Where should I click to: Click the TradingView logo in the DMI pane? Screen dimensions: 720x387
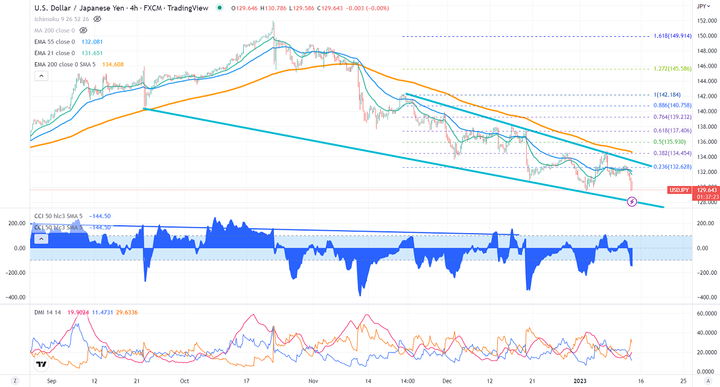[x=41, y=365]
